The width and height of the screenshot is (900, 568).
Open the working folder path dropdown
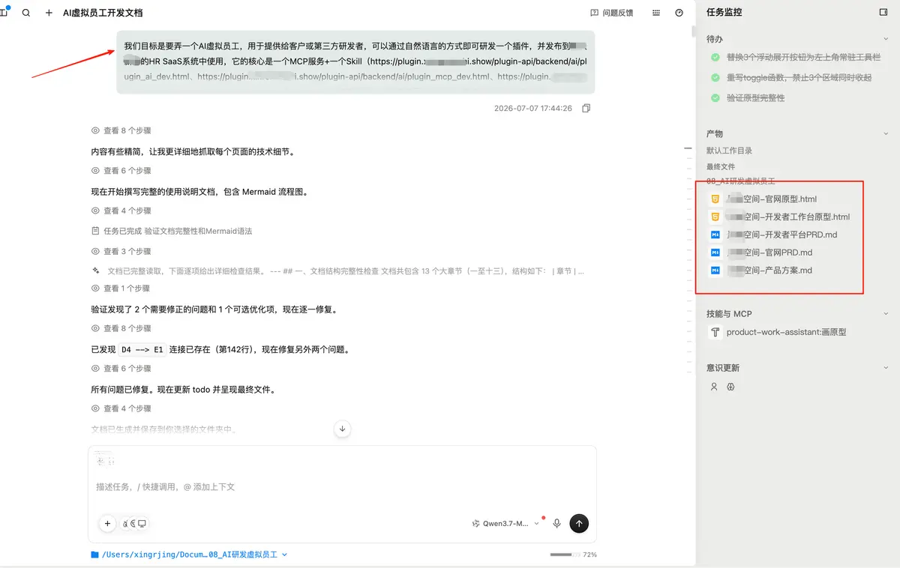189,555
